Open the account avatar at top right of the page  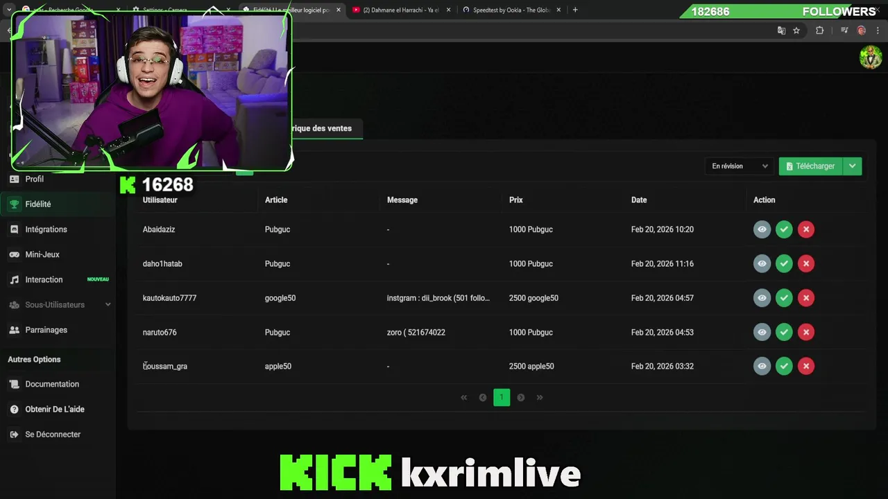(x=871, y=58)
